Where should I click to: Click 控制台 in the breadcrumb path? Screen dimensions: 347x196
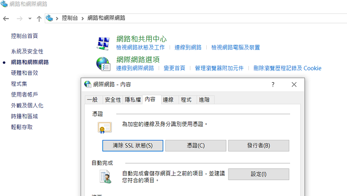(70, 18)
